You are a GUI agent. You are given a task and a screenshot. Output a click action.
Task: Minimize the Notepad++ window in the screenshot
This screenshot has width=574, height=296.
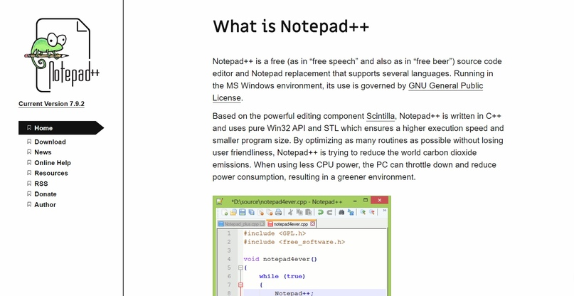(355, 201)
